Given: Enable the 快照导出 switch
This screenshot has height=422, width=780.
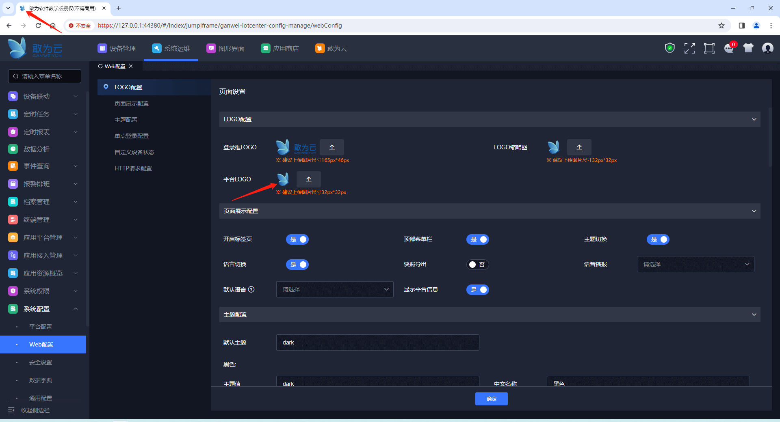Looking at the screenshot, I should point(477,265).
